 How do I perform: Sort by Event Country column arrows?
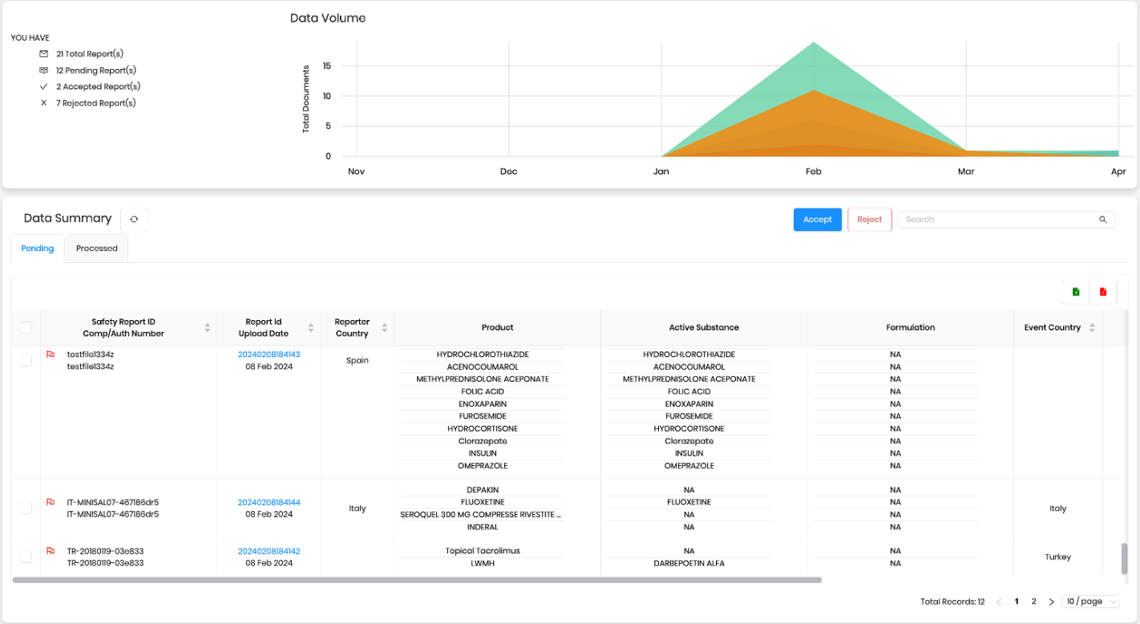1092,327
